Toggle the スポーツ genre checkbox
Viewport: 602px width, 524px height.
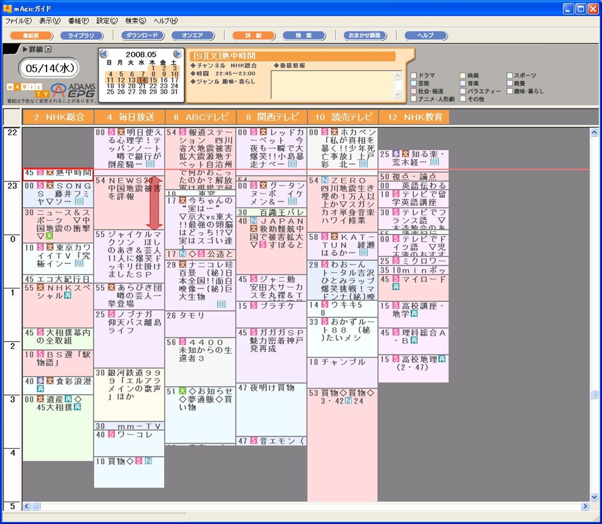510,76
